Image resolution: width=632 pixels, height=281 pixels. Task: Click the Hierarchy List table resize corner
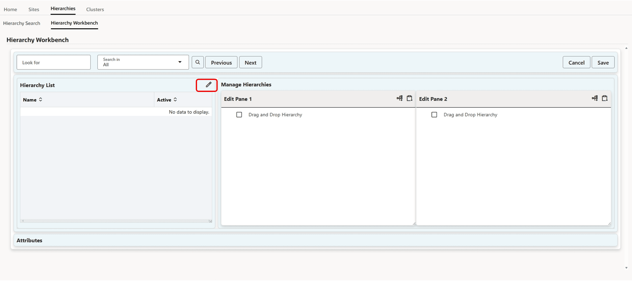(x=210, y=221)
